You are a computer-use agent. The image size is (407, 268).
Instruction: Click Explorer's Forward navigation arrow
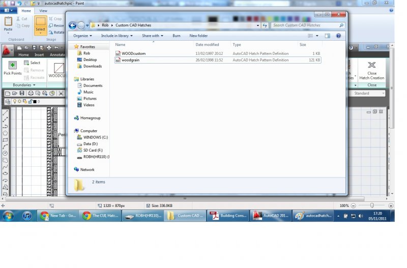(81, 25)
